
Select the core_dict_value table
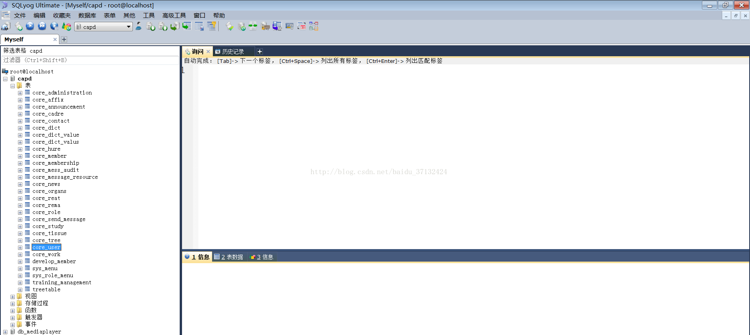click(56, 135)
